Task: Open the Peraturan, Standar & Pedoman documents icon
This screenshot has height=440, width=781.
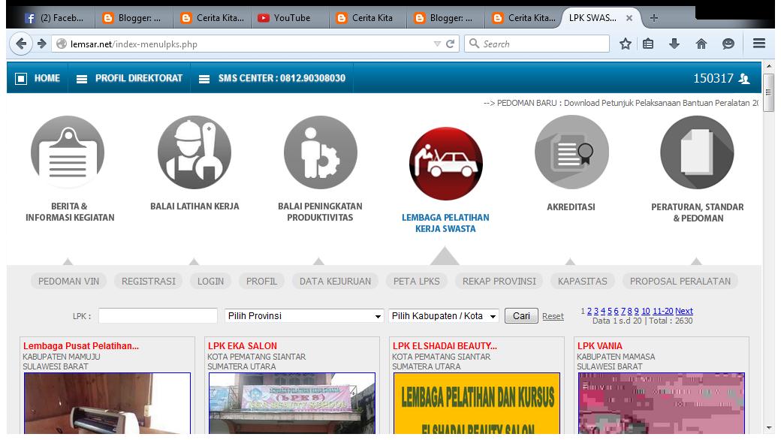Action: [697, 152]
